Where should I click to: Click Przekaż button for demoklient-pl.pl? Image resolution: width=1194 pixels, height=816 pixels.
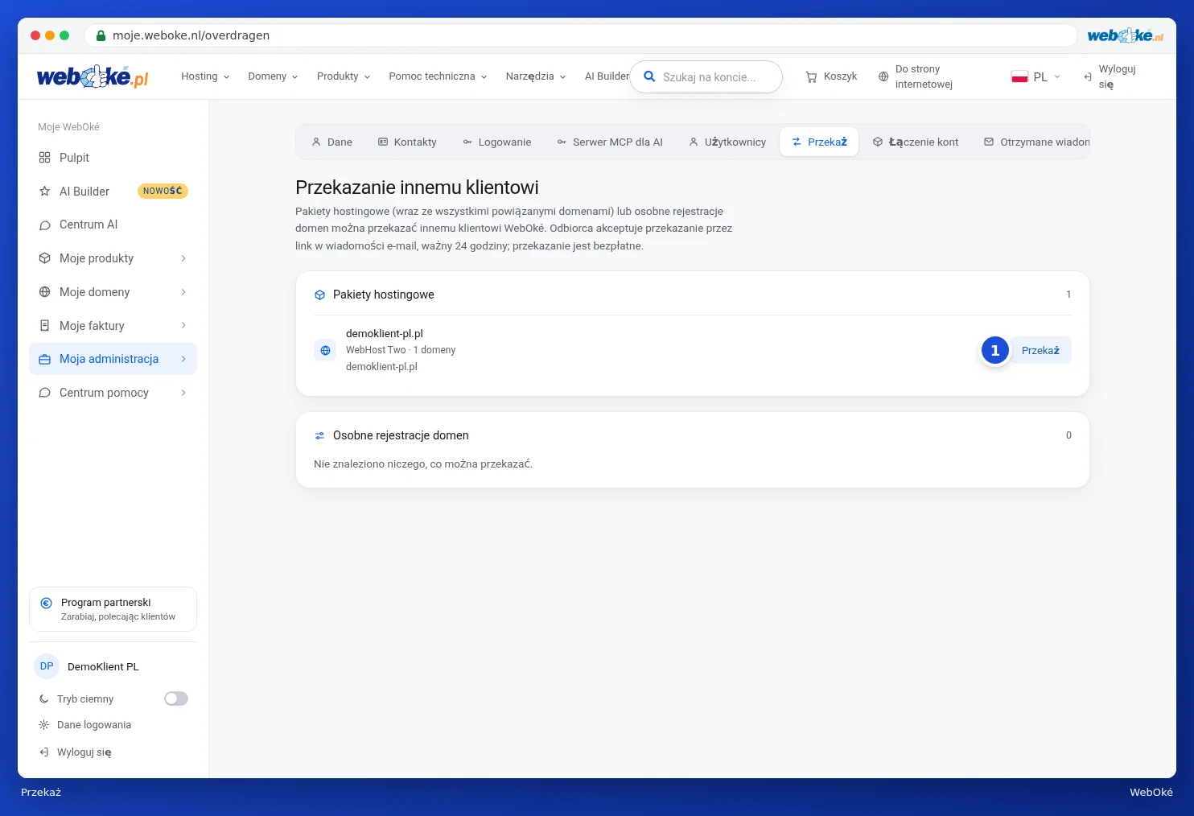1040,350
